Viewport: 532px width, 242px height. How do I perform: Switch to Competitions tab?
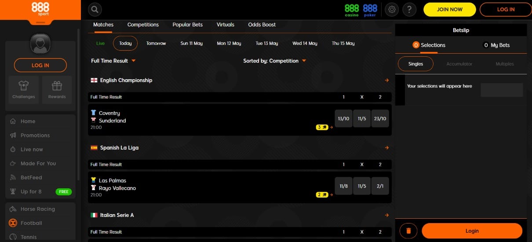click(x=143, y=25)
